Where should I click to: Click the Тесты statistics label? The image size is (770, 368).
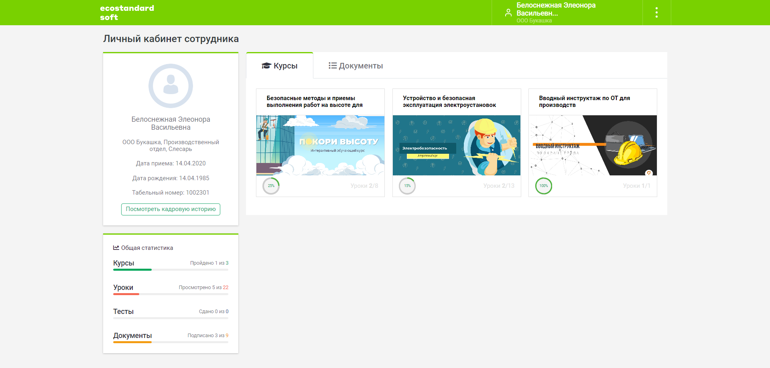click(x=123, y=312)
